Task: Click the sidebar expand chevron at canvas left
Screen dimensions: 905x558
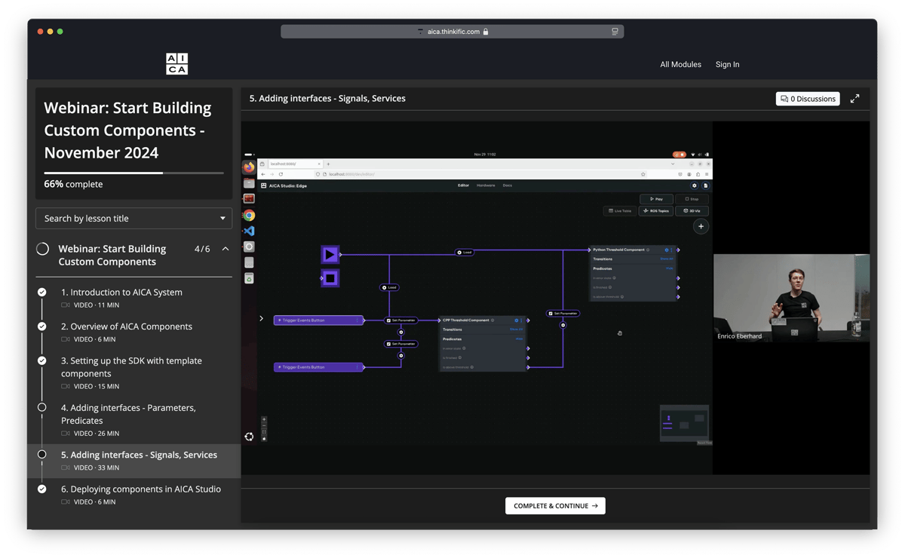Action: (262, 319)
